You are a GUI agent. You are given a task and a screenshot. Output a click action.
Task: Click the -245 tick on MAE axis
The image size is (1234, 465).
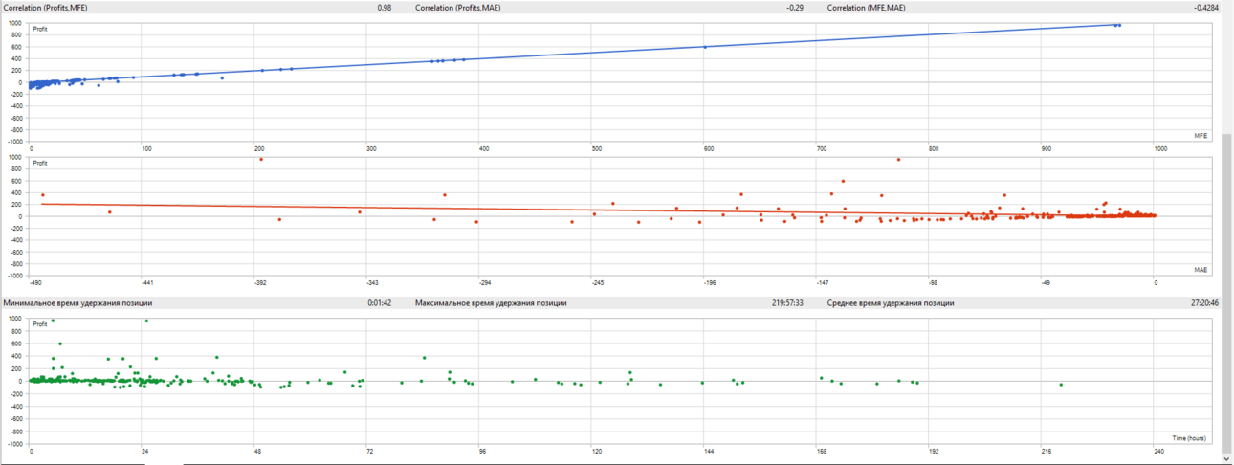click(x=598, y=283)
